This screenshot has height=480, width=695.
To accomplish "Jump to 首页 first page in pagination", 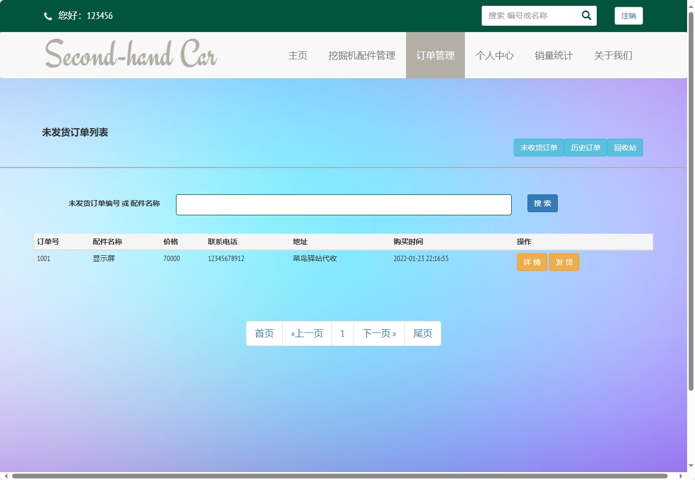I will point(264,333).
